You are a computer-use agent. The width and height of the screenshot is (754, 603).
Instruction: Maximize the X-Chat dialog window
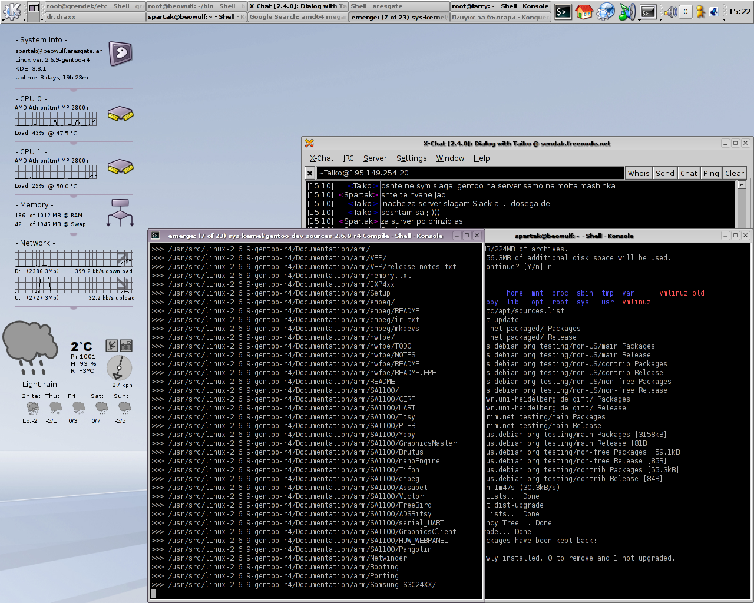tap(735, 143)
